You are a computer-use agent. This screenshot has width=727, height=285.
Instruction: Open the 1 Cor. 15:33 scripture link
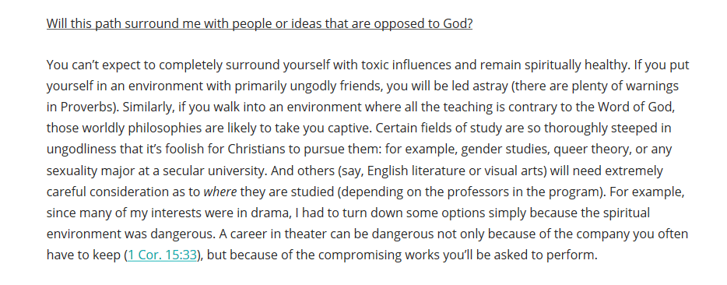point(162,255)
